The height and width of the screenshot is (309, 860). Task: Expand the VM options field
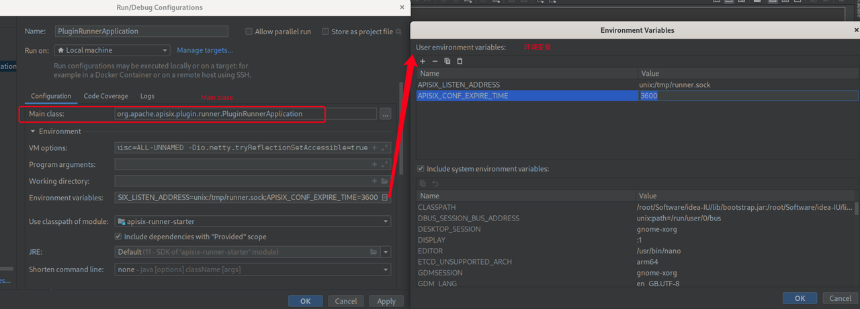384,147
